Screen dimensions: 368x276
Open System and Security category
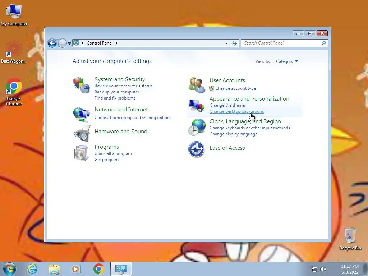point(120,79)
